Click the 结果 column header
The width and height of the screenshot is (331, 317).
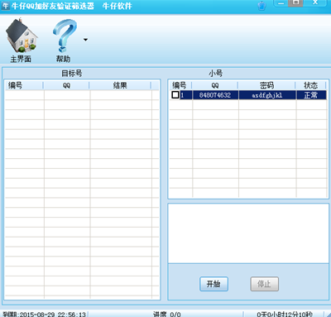[120, 85]
